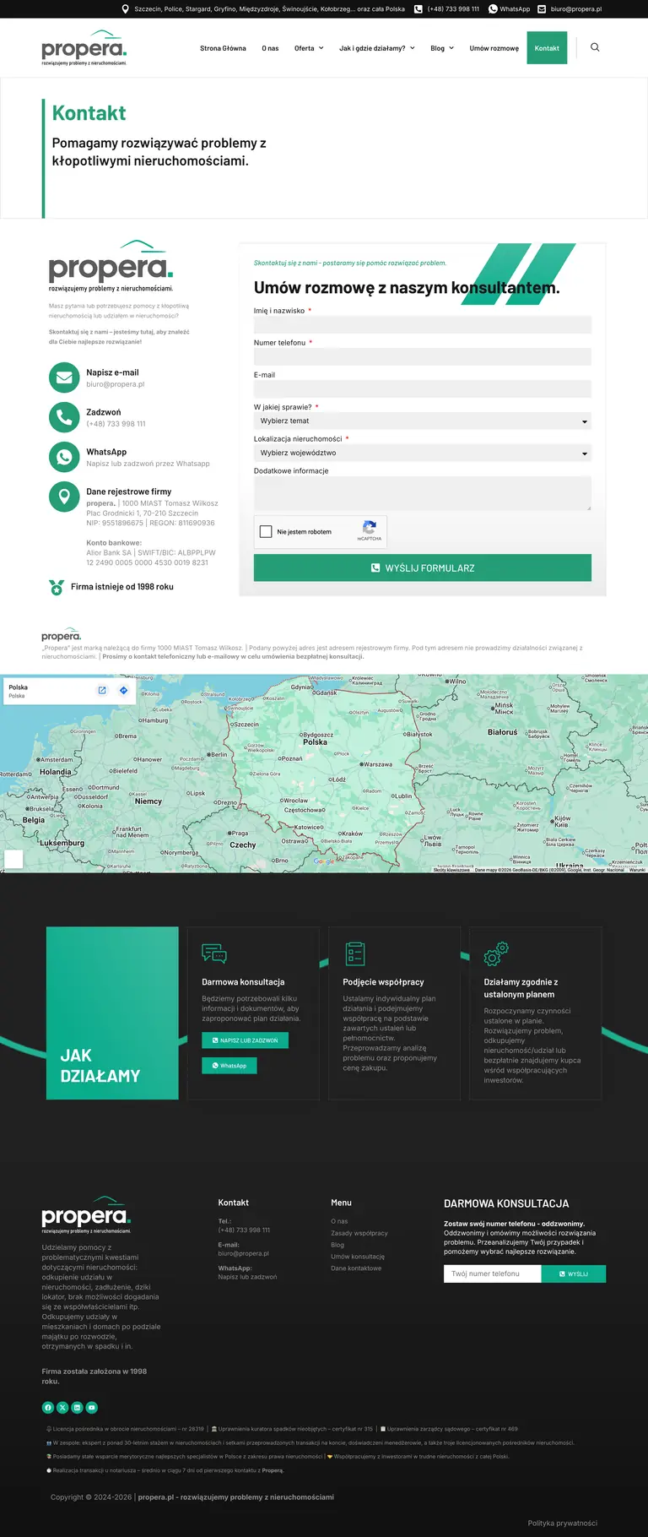
Task: Click the blue directions icon on map card
Action: tap(124, 690)
